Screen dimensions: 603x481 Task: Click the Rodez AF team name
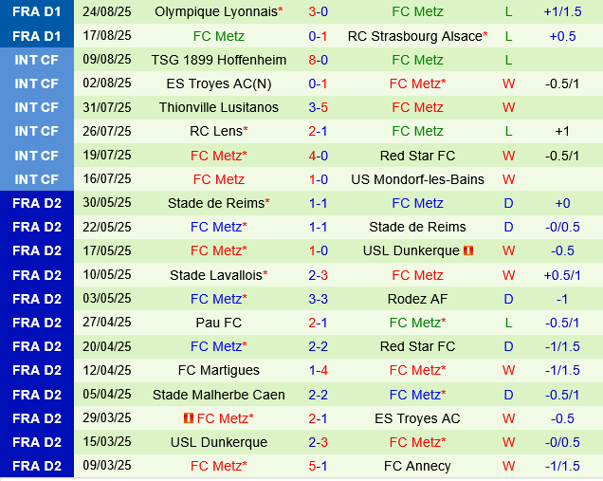point(417,299)
